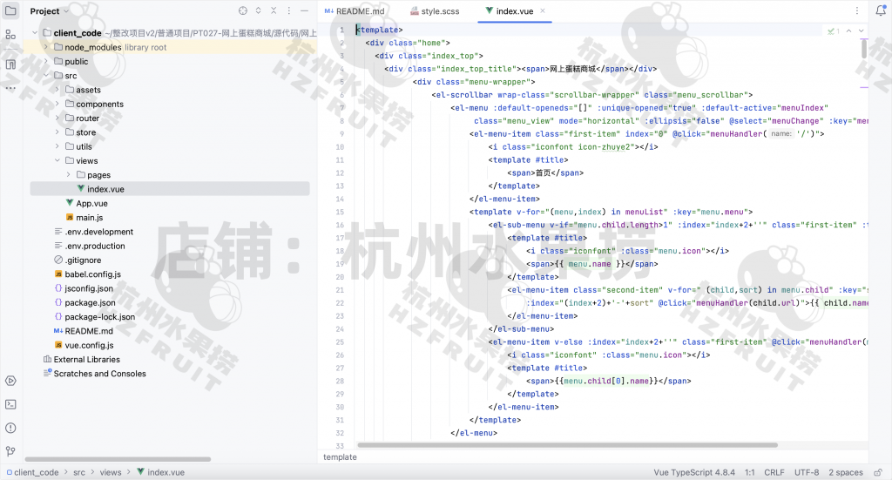
Task: Collapse the src folder
Action: click(46, 76)
